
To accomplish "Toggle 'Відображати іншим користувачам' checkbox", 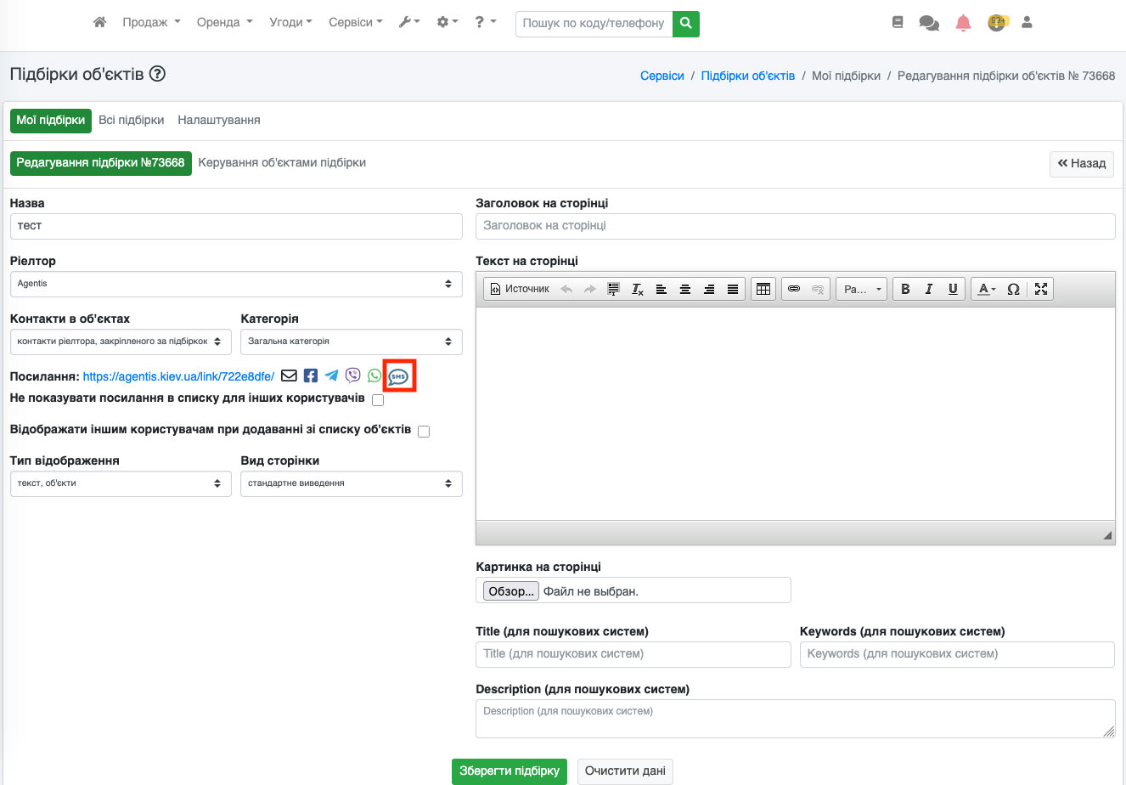I will pyautogui.click(x=424, y=432).
